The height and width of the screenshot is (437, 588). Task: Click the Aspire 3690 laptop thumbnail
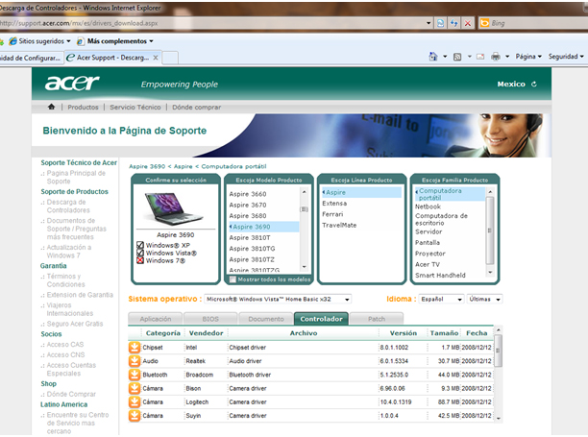coord(174,208)
